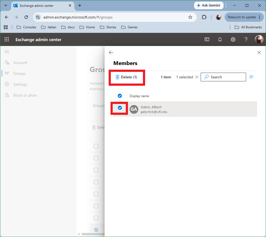Click the Exchange admin center title
This screenshot has height=237, width=266.
(38, 39)
